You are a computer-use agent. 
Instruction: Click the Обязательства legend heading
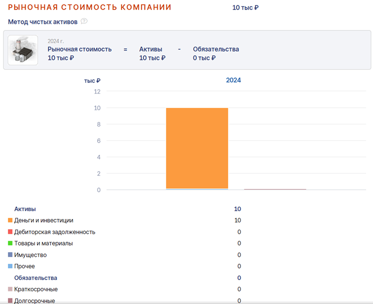coord(36,278)
